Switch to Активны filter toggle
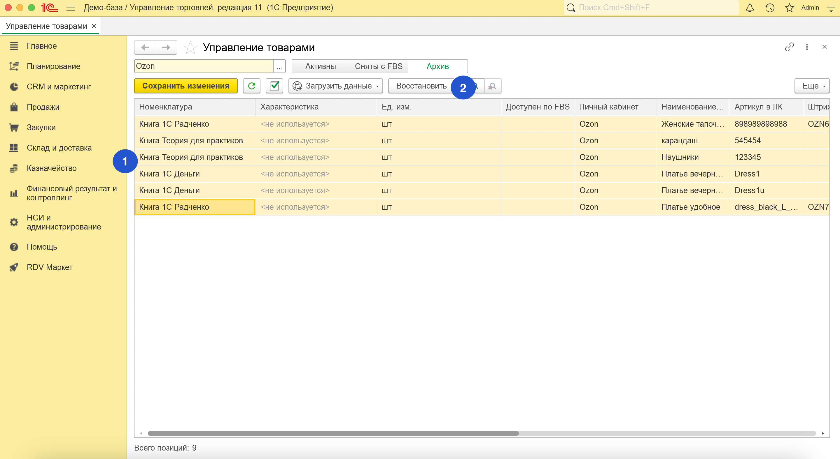 coord(320,66)
